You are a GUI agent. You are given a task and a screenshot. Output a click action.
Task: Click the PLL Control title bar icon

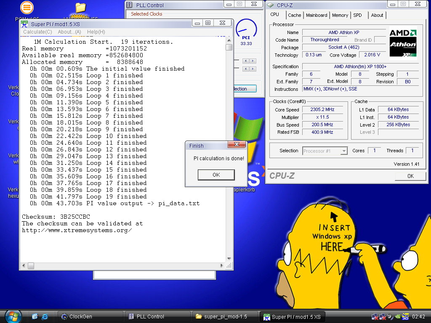pos(130,5)
